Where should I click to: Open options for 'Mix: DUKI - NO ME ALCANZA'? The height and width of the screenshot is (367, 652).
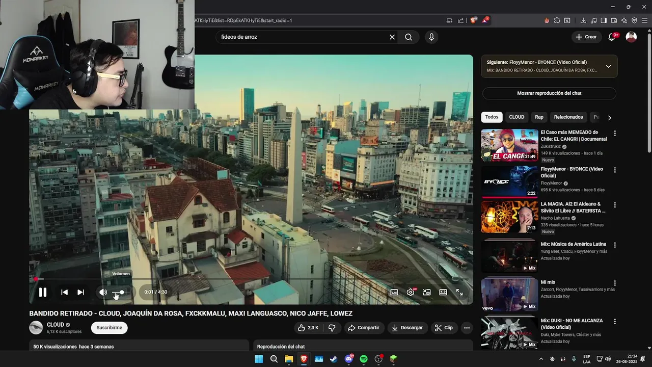pos(615,322)
